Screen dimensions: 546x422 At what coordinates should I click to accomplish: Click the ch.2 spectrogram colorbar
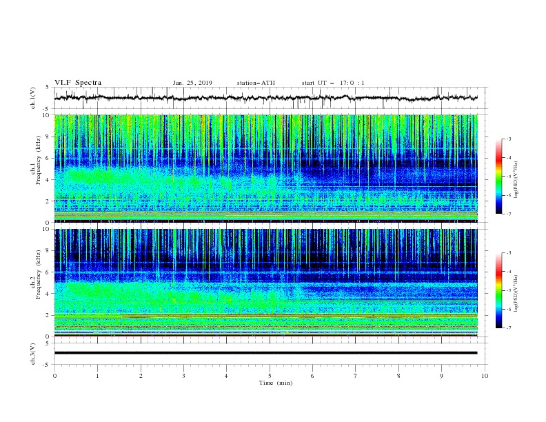tap(498, 290)
